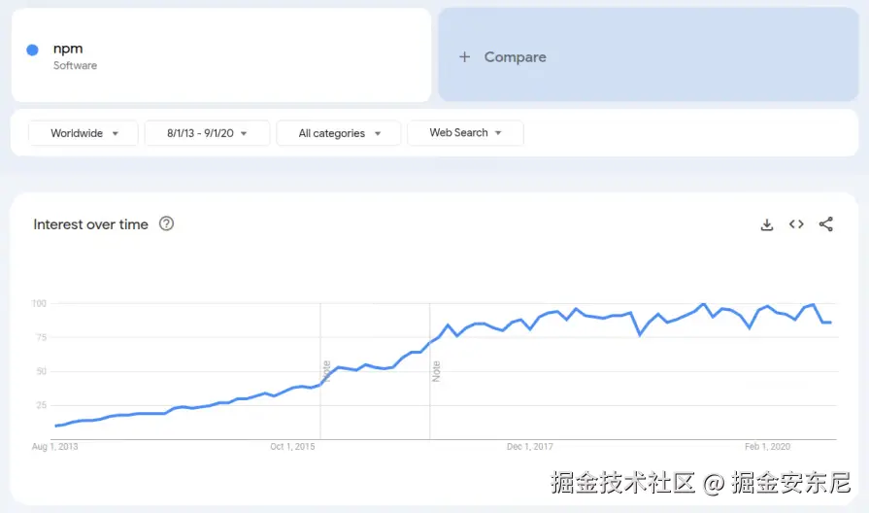The image size is (869, 513).
Task: Open help for Interest over time
Action: (166, 223)
